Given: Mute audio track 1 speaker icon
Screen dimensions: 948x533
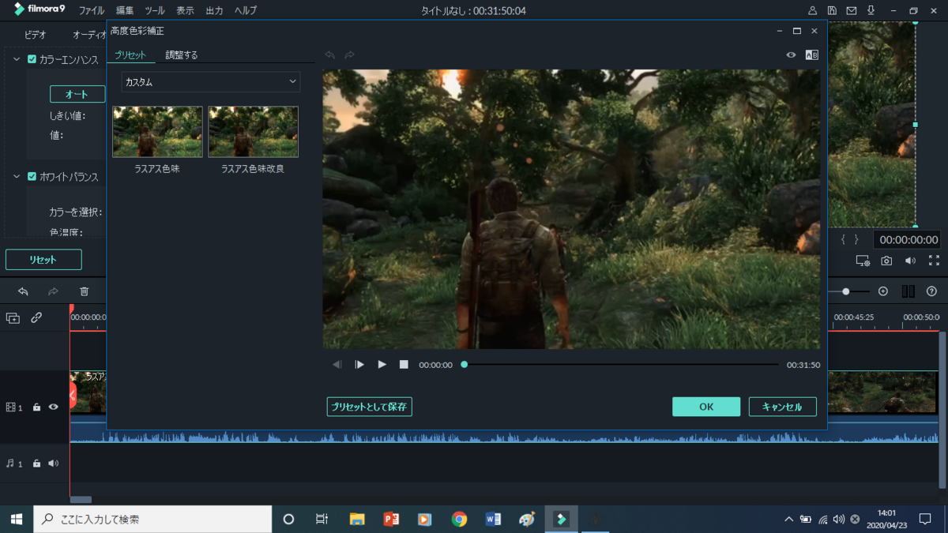Looking at the screenshot, I should (x=54, y=464).
